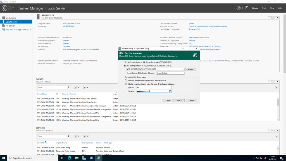Select Install new instance of SQL Server
Viewport: 286px width, 161px height.
(x=125, y=62)
